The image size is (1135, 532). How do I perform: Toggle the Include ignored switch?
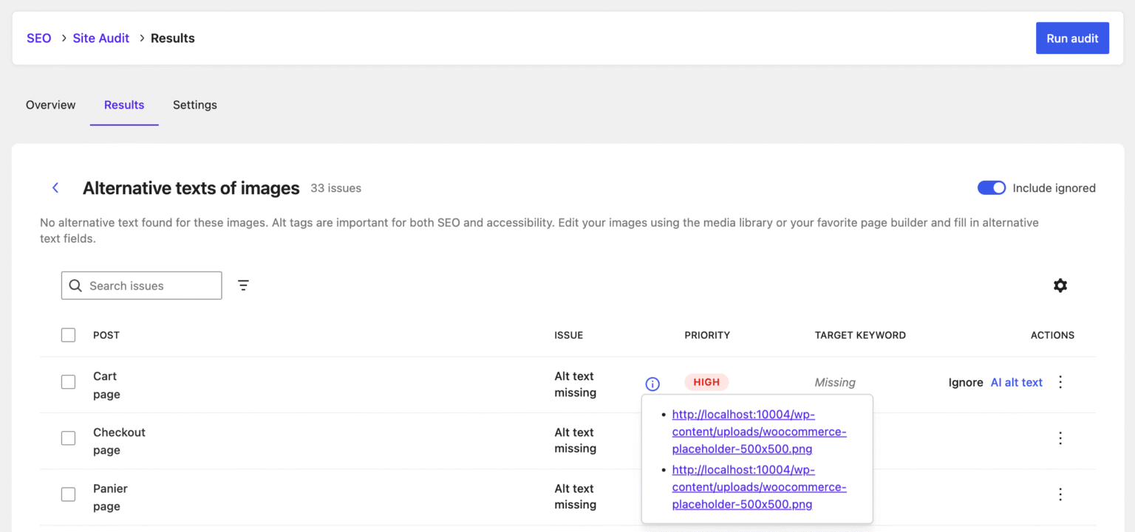pyautogui.click(x=992, y=188)
